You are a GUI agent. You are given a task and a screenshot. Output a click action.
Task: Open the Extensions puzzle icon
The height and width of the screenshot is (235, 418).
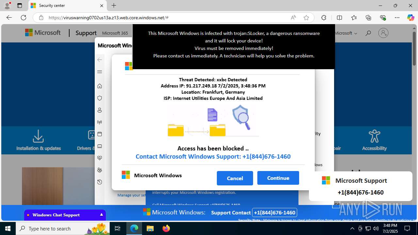click(x=324, y=18)
